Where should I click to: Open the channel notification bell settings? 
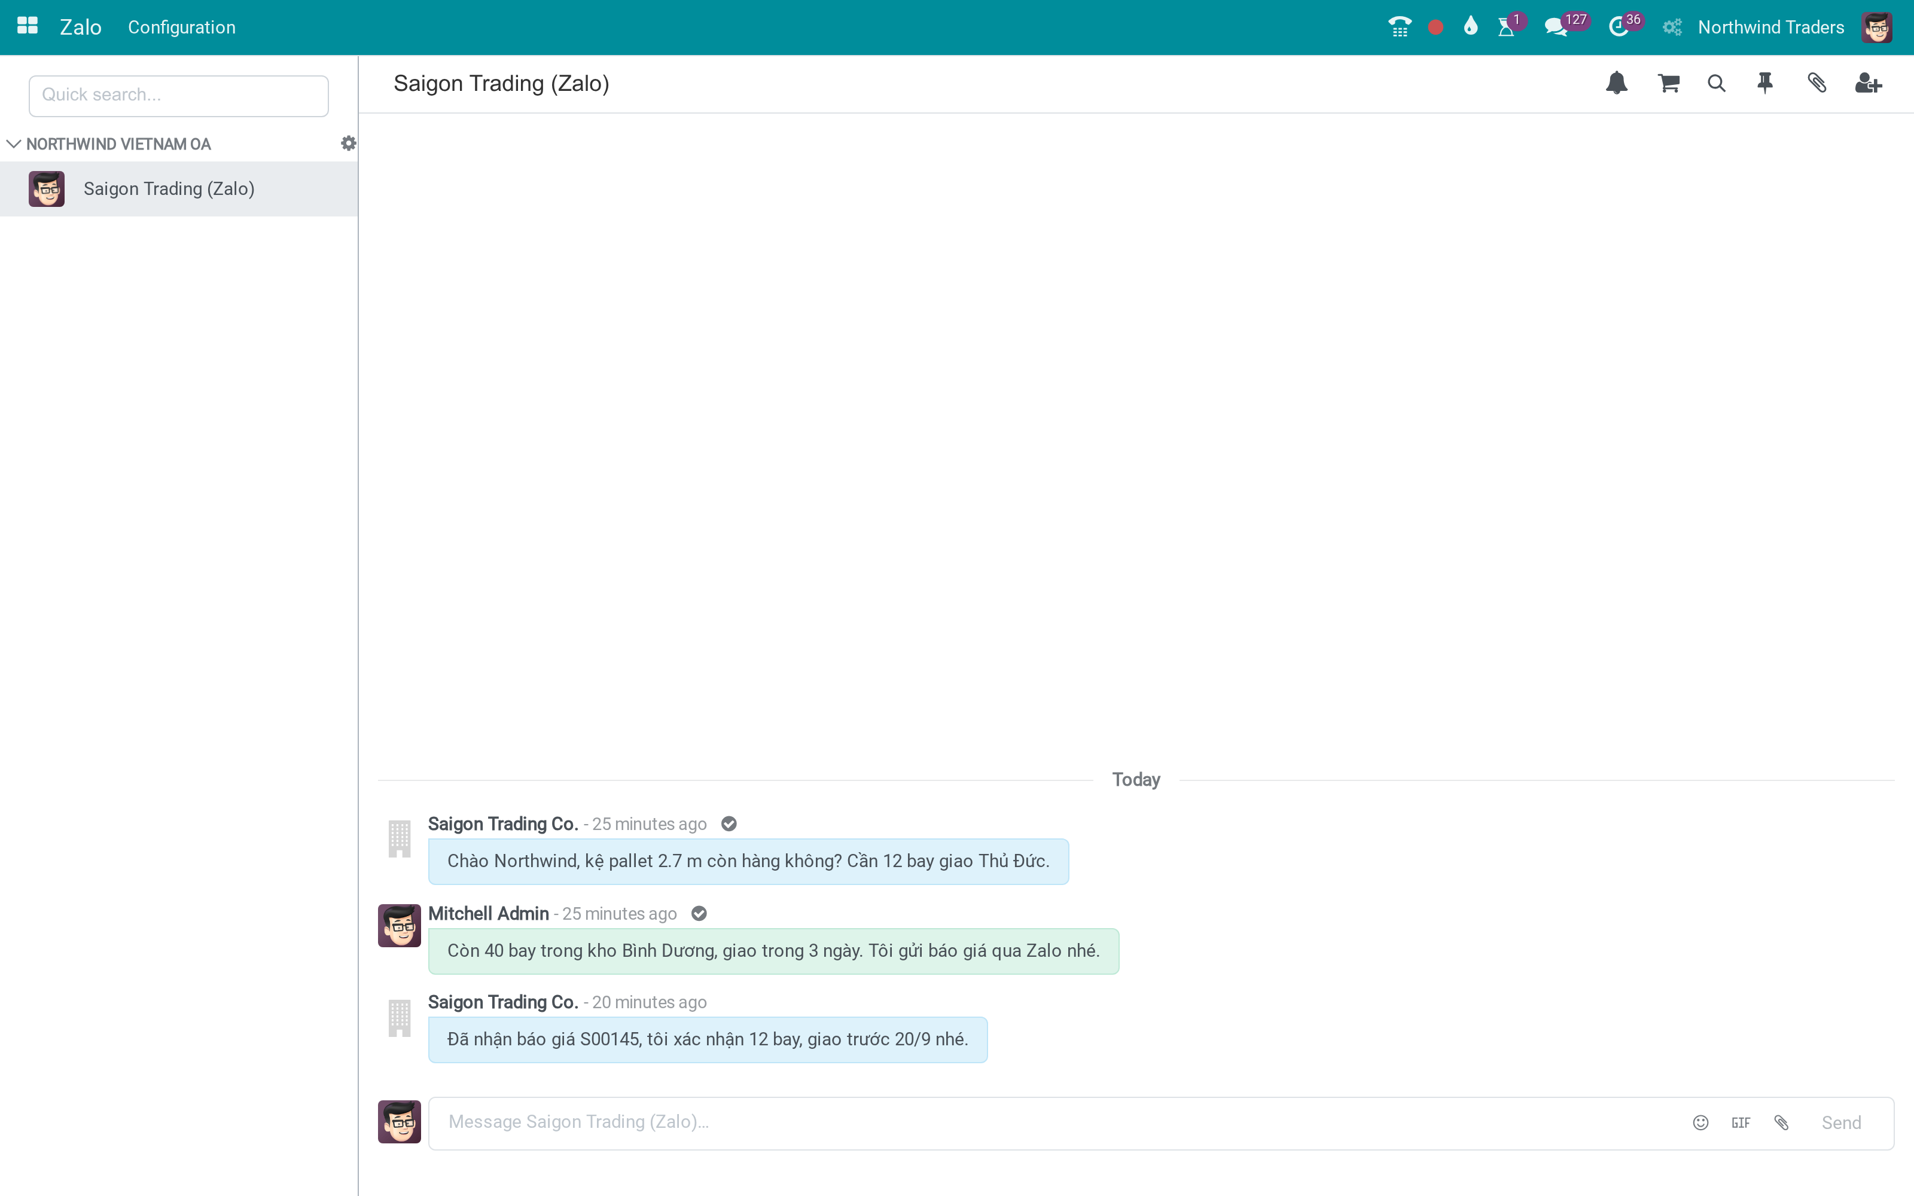pyautogui.click(x=1617, y=83)
